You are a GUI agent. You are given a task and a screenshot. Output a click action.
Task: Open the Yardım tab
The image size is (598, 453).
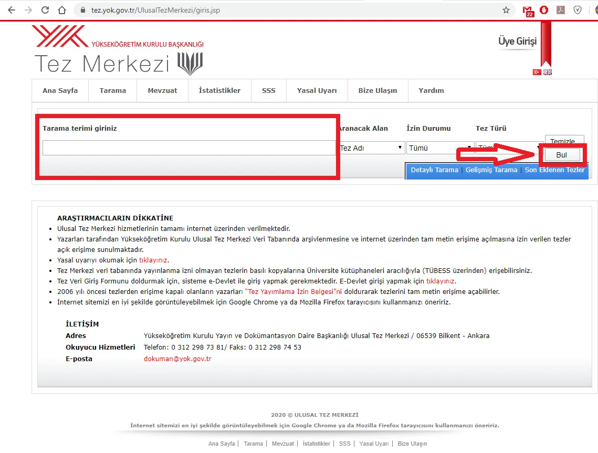point(432,91)
